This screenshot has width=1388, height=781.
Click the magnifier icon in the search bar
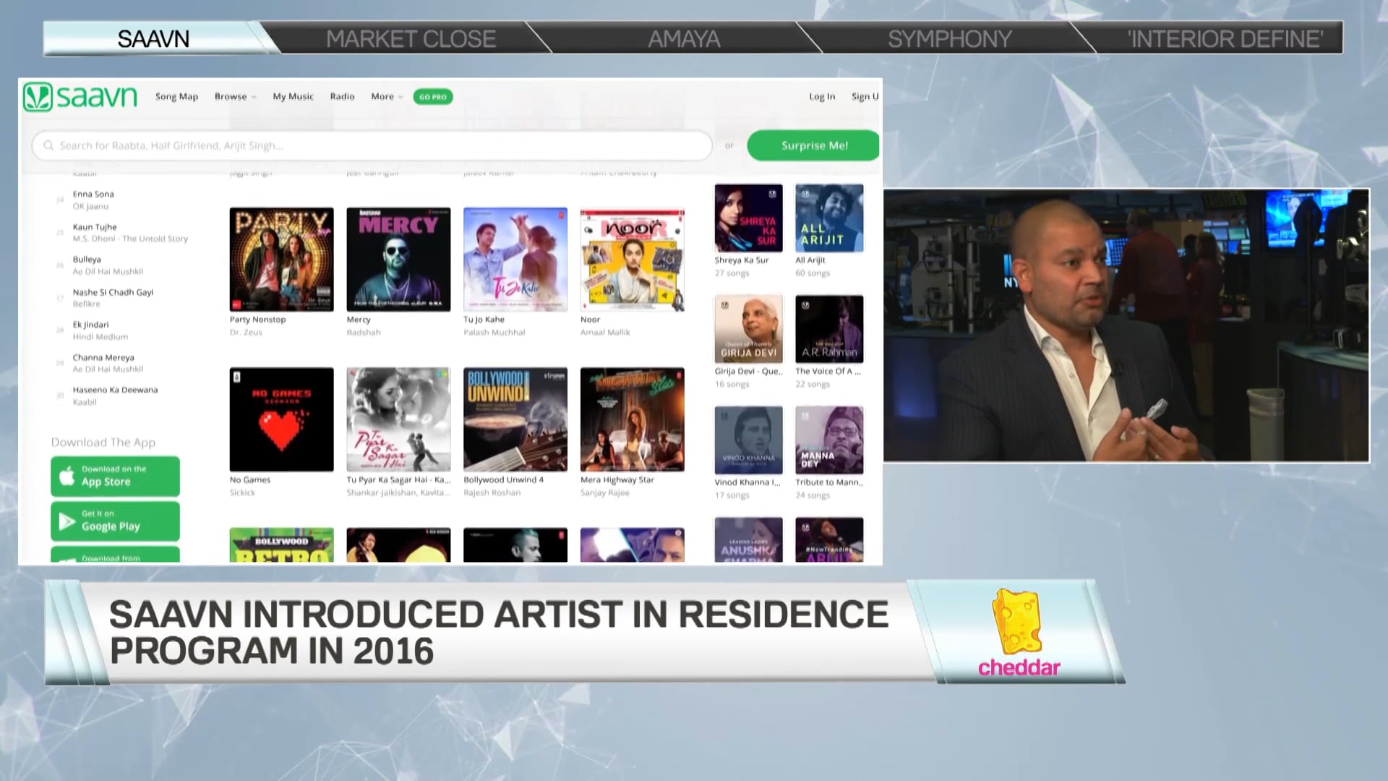tap(48, 145)
